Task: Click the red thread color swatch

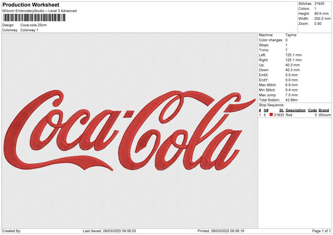Action: (x=271, y=115)
